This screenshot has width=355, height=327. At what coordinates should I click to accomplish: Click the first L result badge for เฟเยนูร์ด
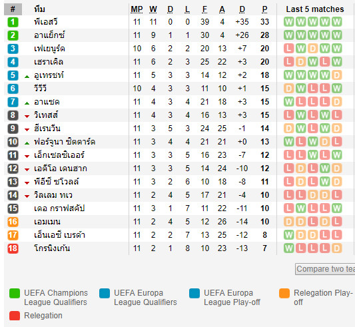(288, 49)
